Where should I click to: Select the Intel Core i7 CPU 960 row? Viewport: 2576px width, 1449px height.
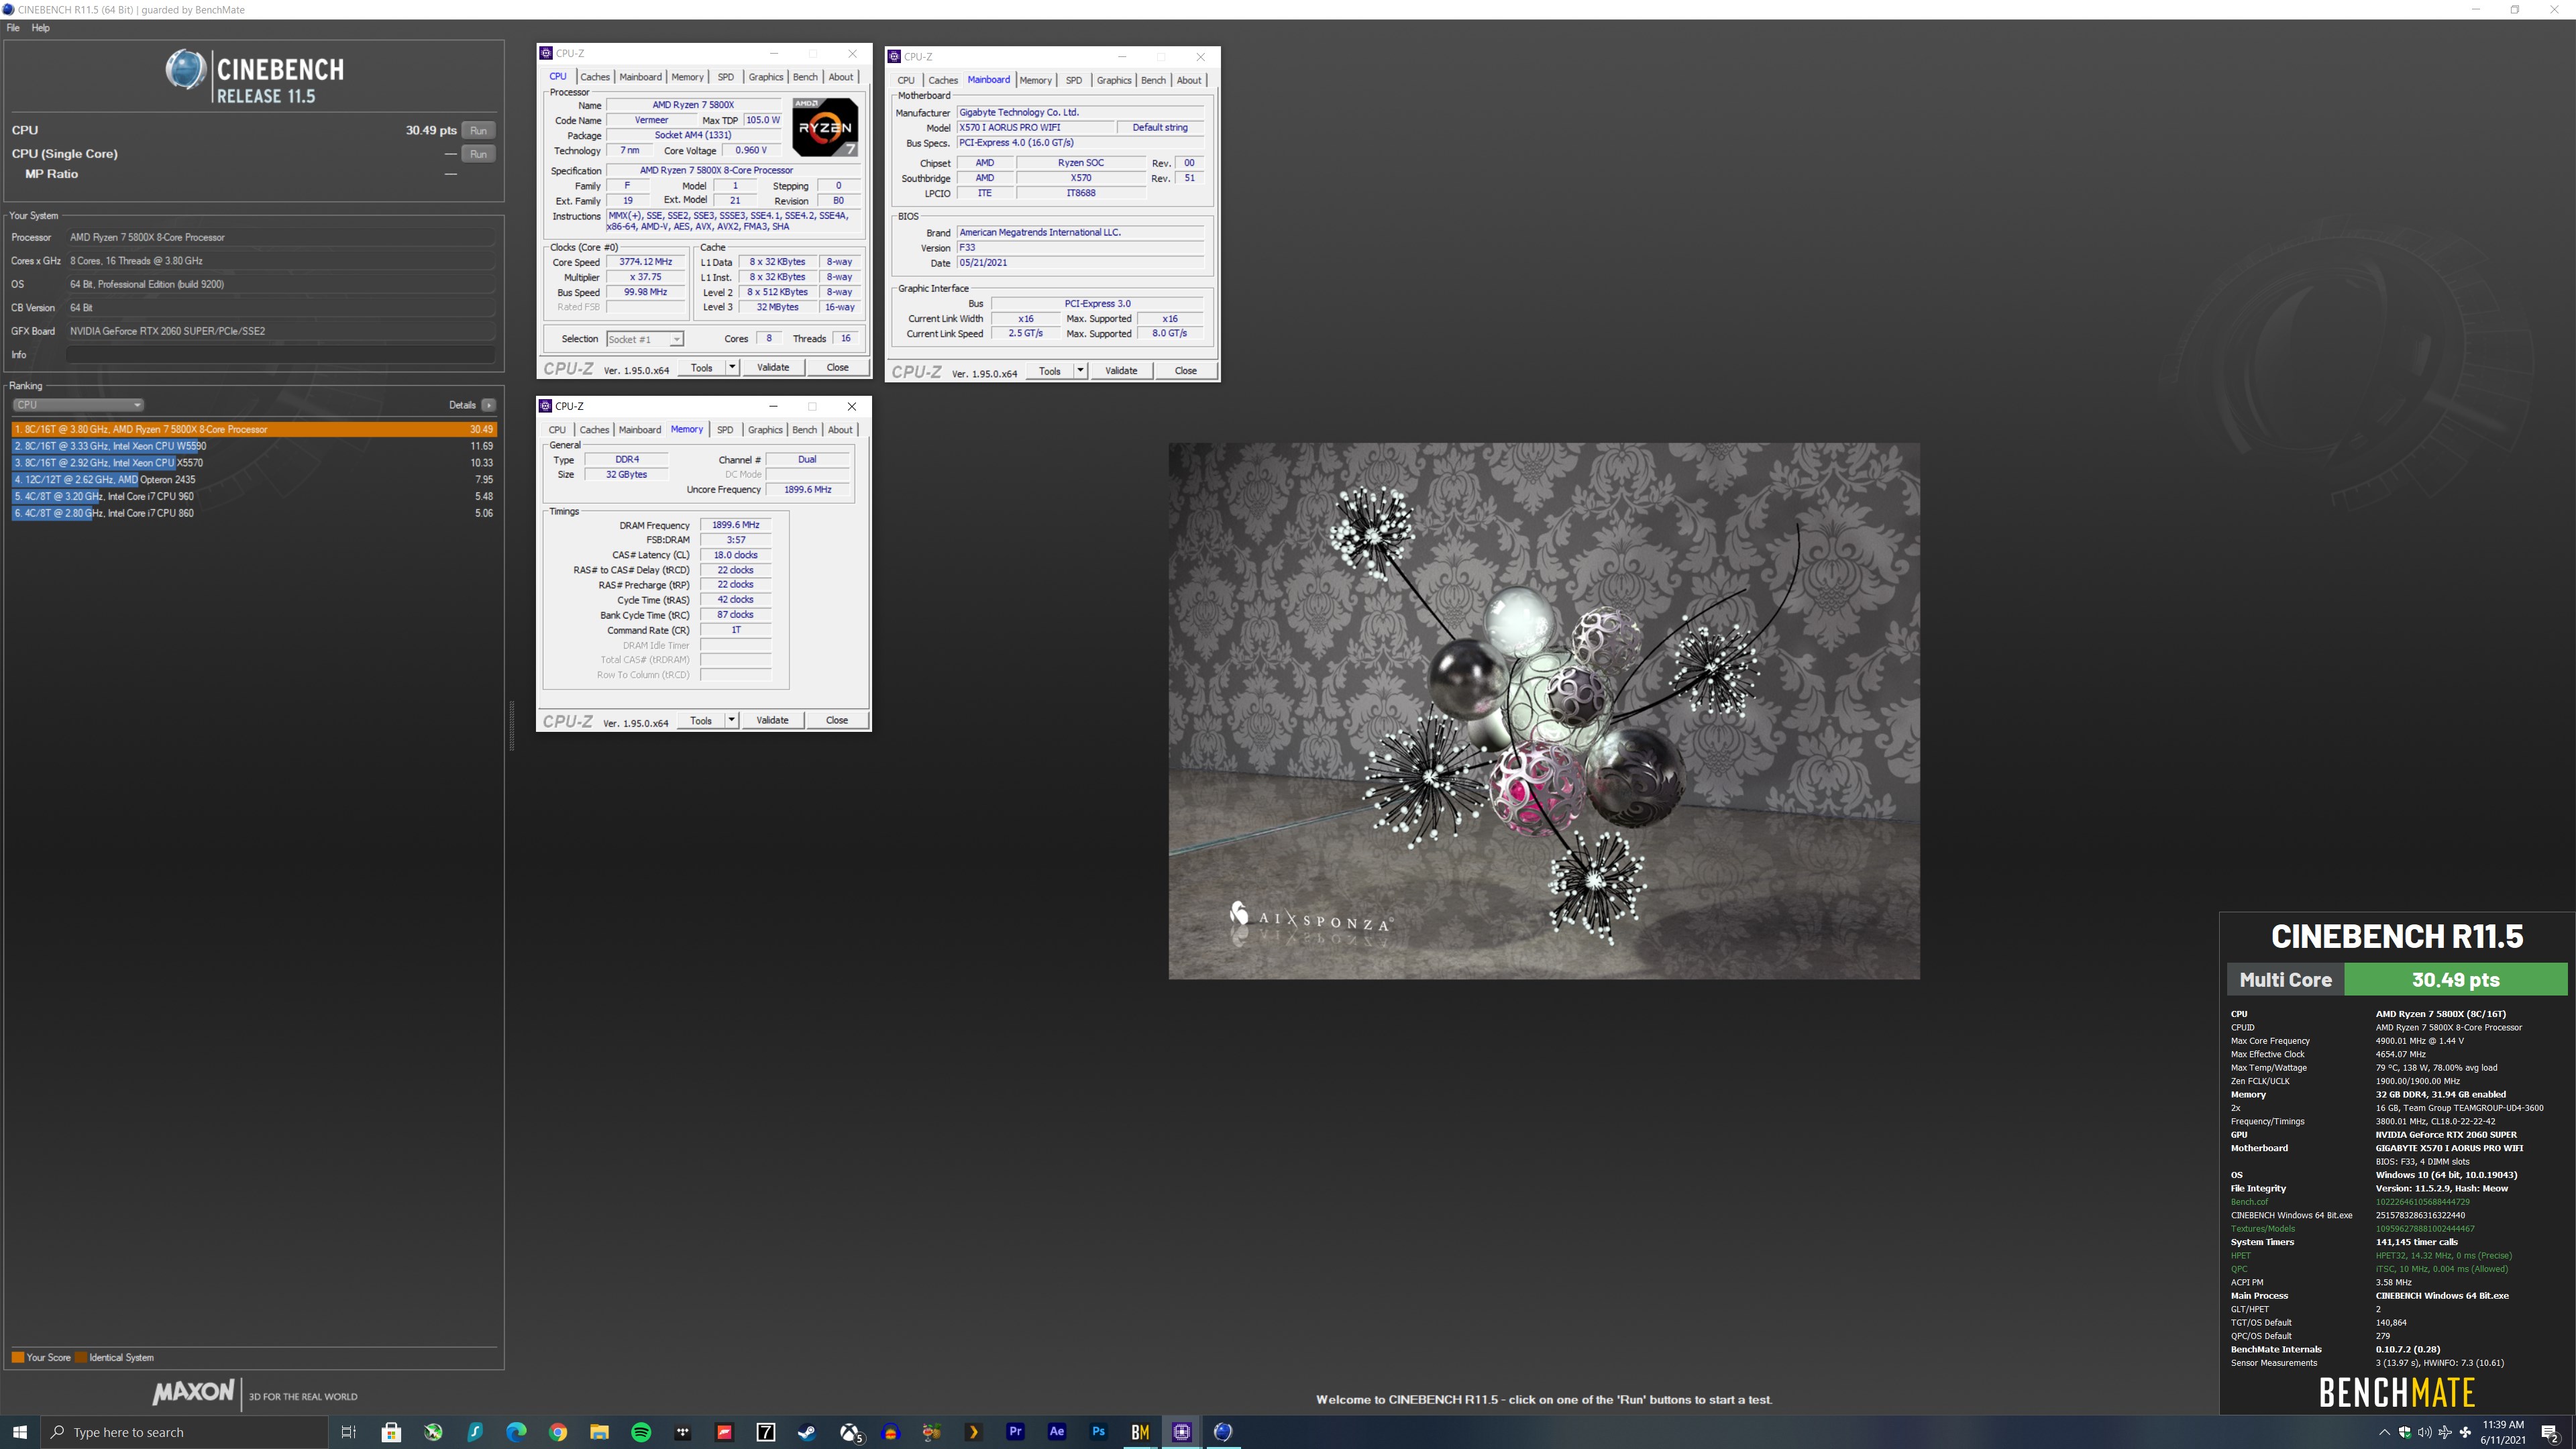(254, 496)
